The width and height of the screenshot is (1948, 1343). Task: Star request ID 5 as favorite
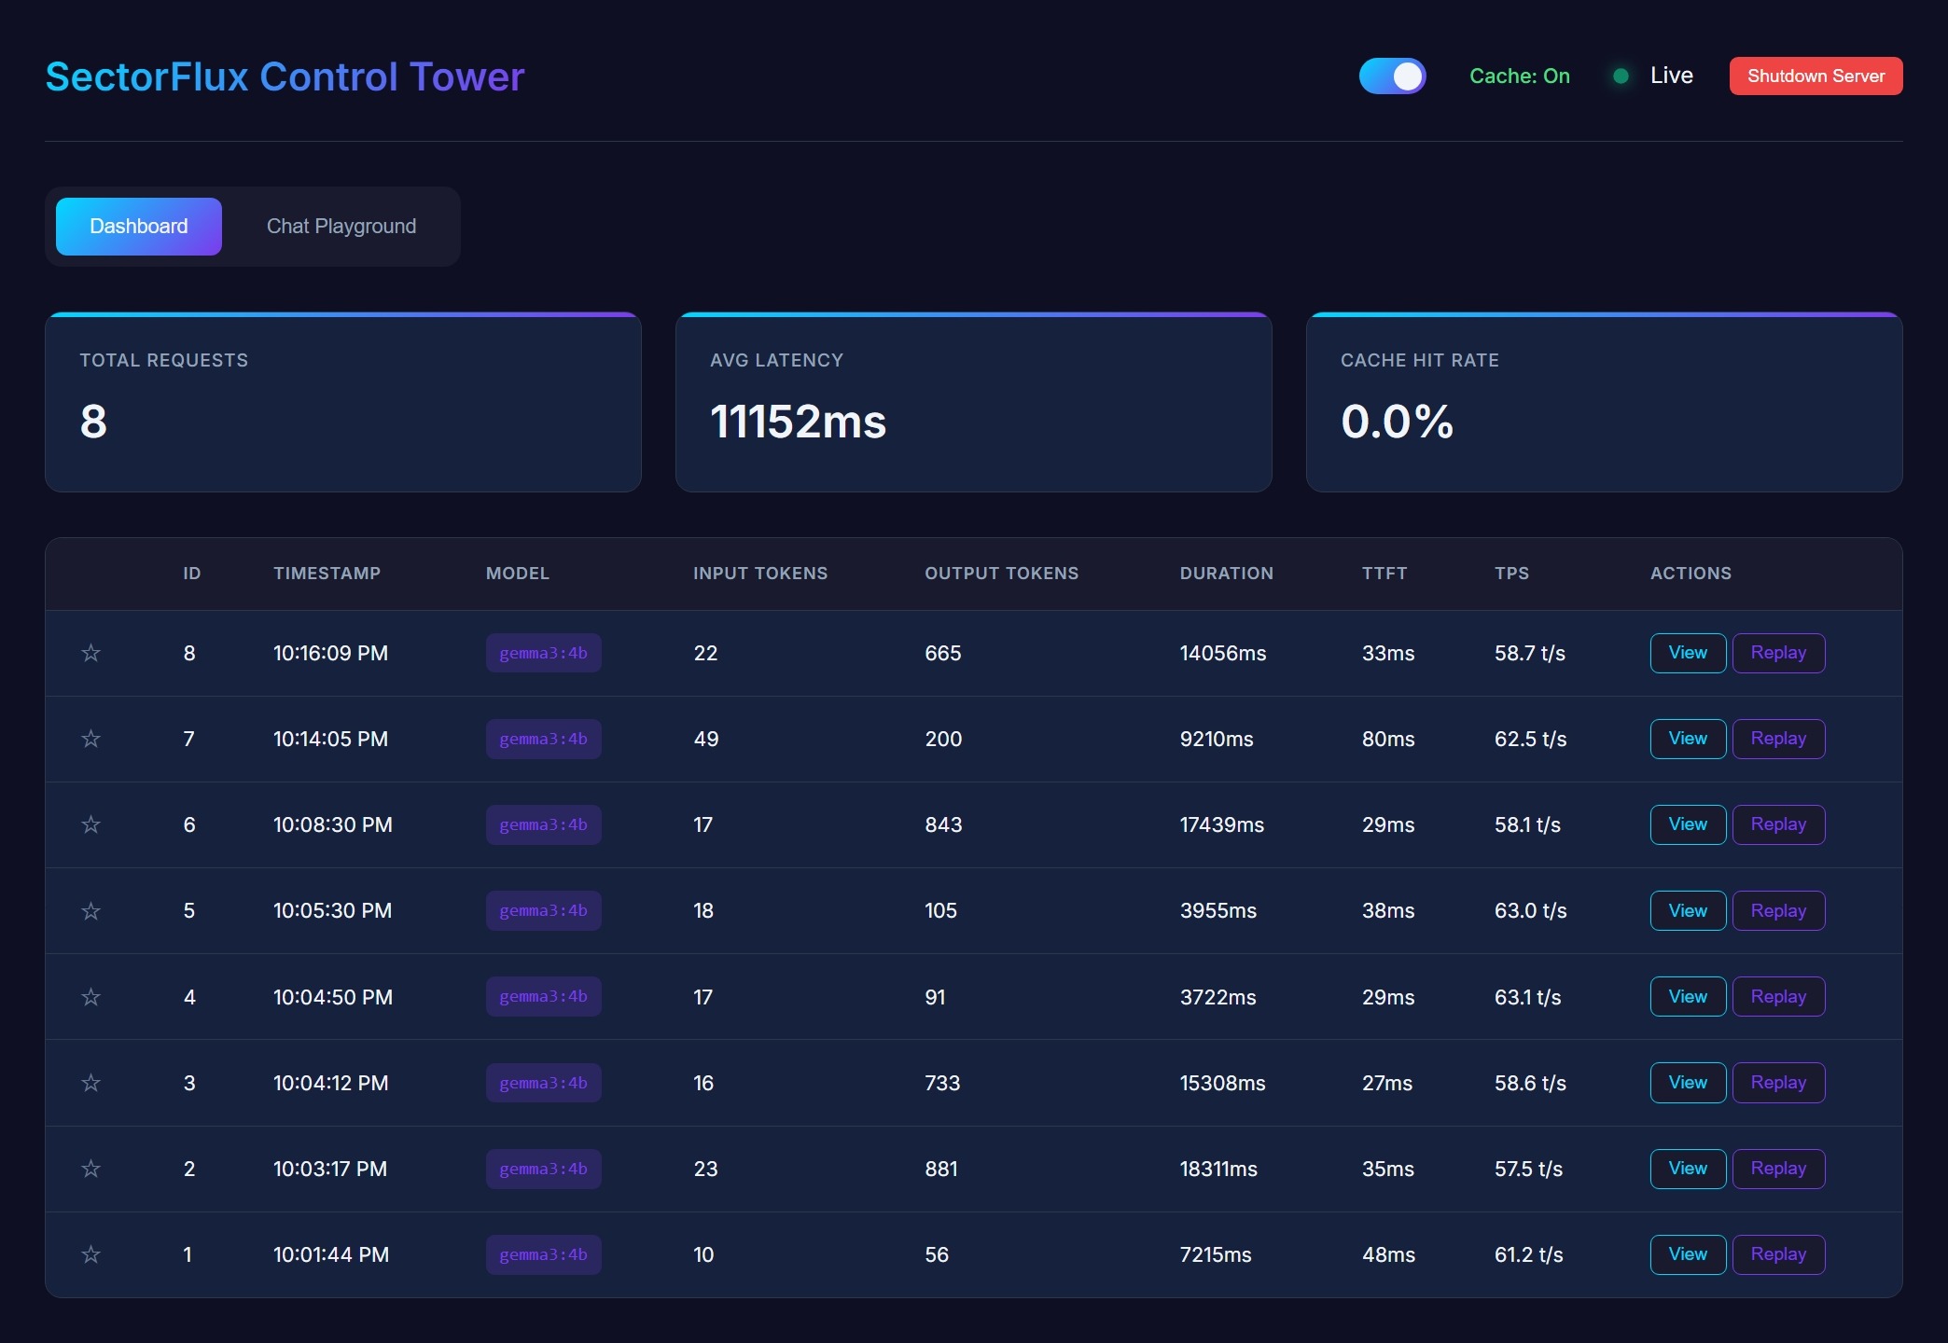click(x=90, y=911)
